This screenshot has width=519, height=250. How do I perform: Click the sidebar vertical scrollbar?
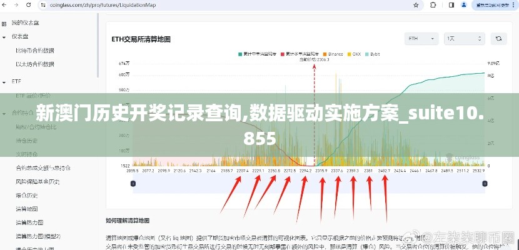(x=98, y=45)
